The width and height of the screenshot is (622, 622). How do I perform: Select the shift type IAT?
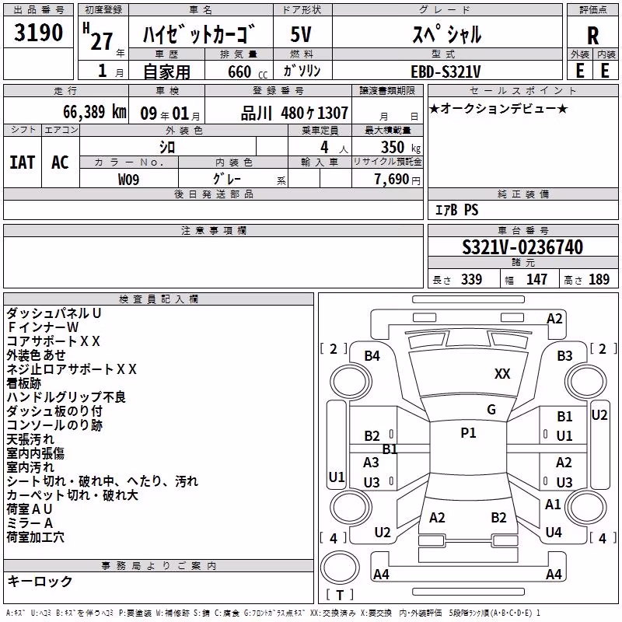tap(23, 162)
